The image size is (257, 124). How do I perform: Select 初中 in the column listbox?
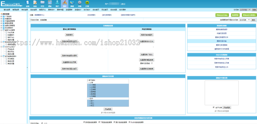[108, 99]
